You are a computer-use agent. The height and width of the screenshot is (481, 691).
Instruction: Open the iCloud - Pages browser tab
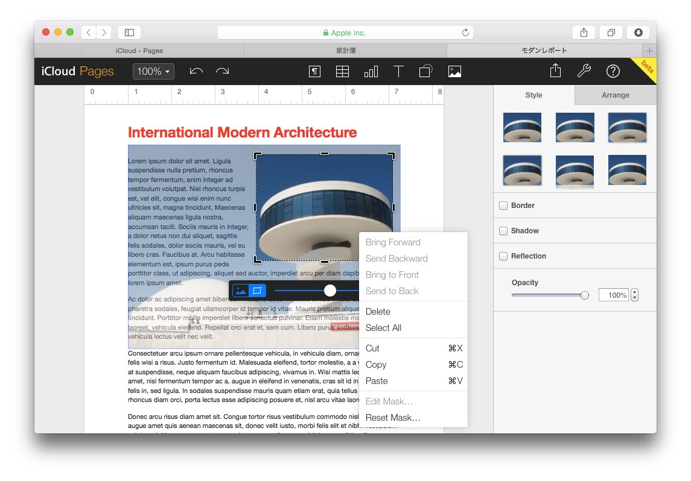point(139,51)
